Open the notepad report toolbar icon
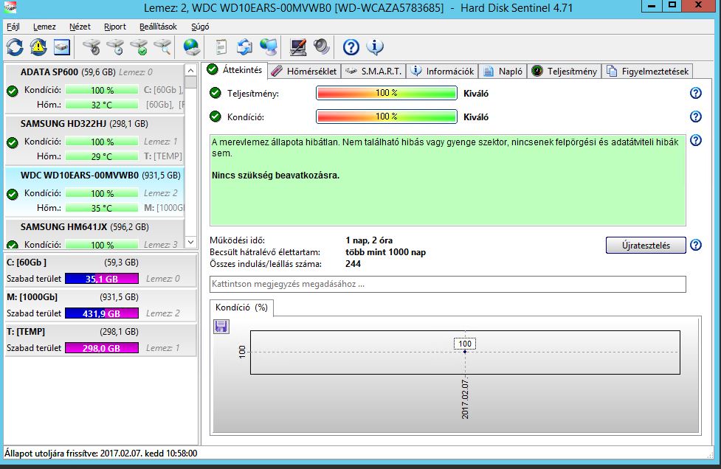This screenshot has height=469, width=721. point(221,47)
